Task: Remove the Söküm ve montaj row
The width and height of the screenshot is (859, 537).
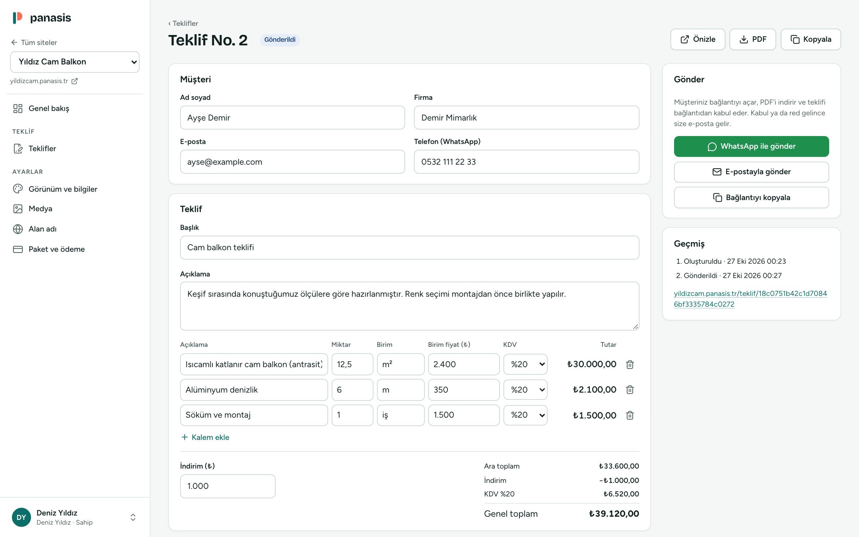Action: (630, 415)
